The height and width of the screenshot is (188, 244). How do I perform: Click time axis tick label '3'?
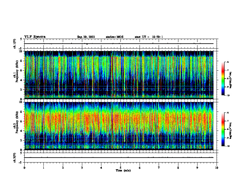(x=82, y=168)
